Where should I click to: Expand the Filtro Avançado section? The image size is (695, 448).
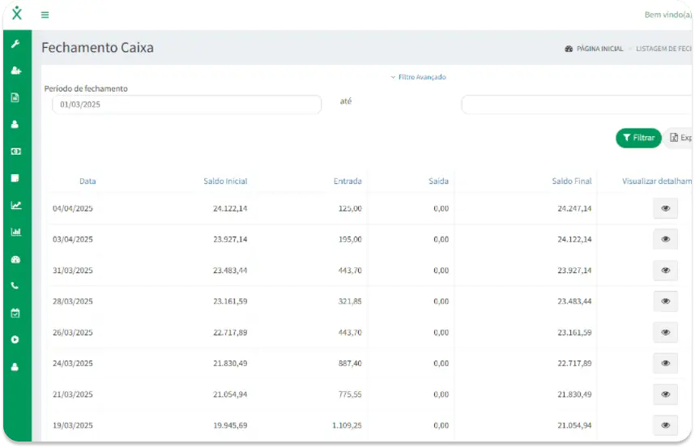click(x=418, y=77)
